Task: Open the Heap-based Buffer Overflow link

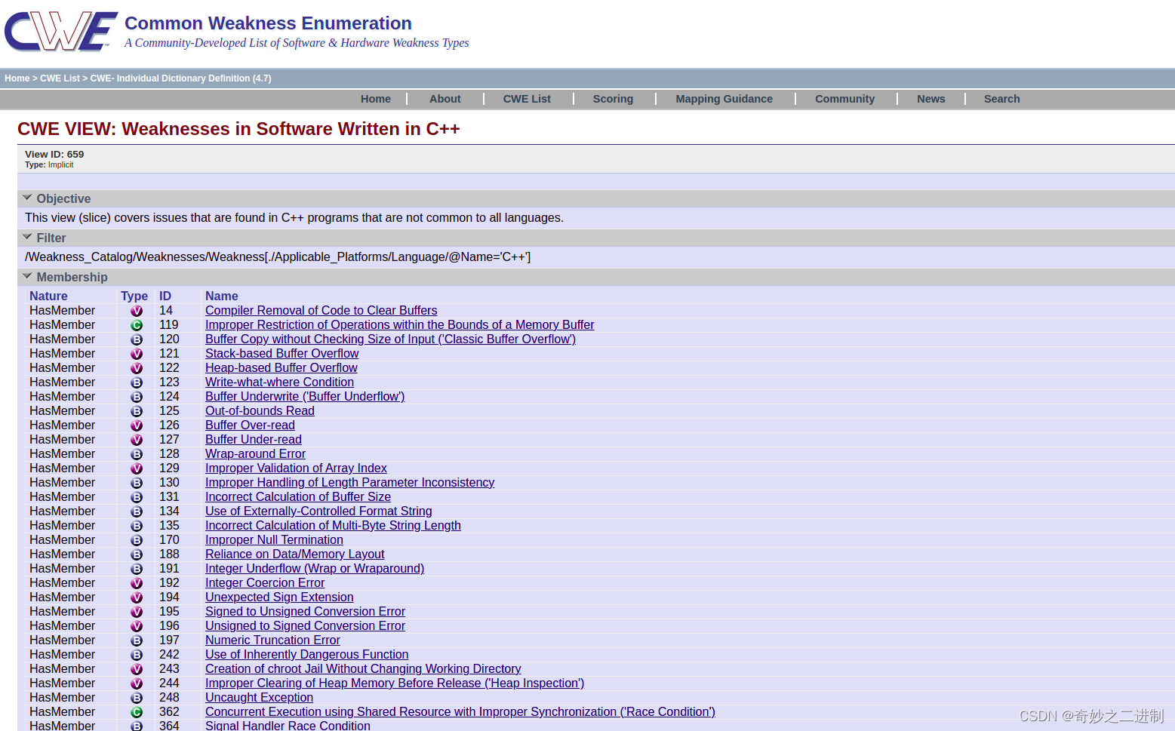Action: click(x=281, y=368)
